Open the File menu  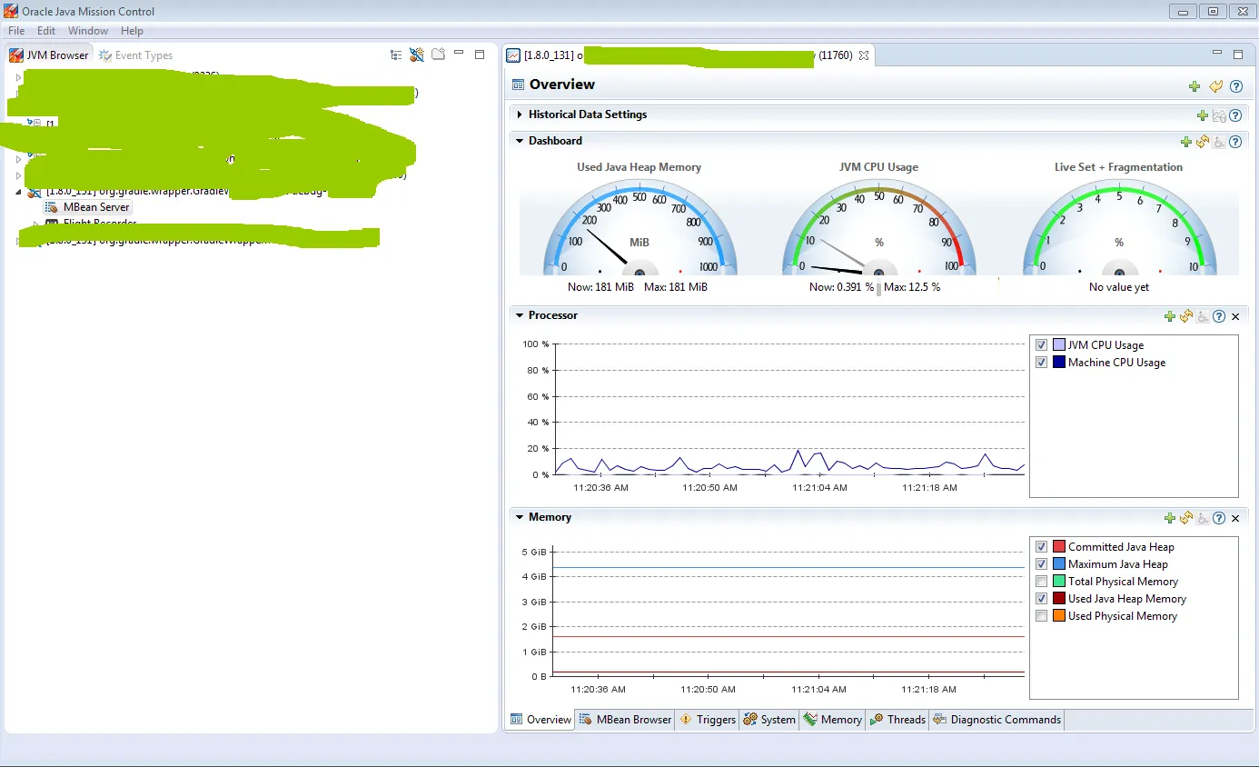coord(16,31)
